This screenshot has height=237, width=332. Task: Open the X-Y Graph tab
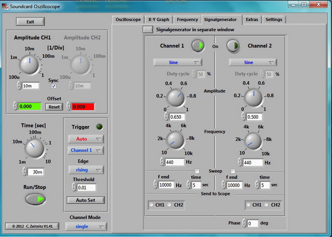pyautogui.click(x=158, y=20)
